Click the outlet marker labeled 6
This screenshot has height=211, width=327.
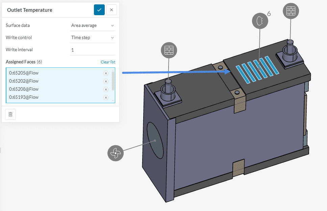click(260, 21)
